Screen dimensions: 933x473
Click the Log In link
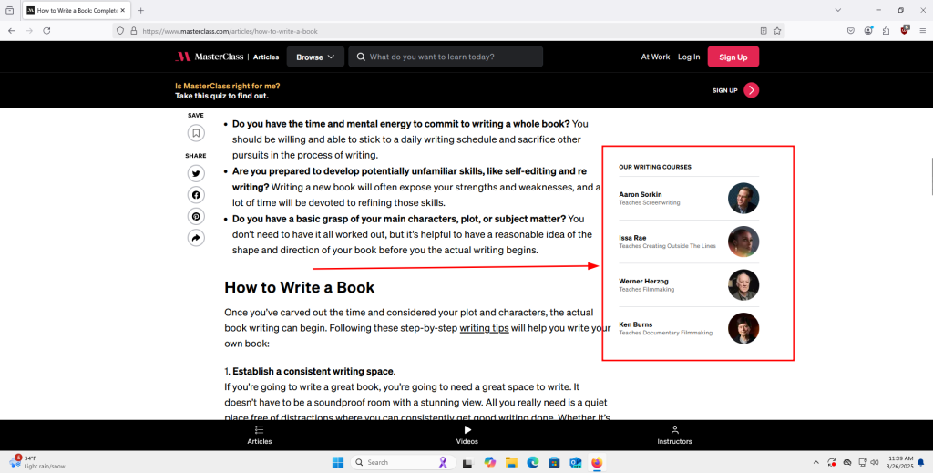[689, 57]
